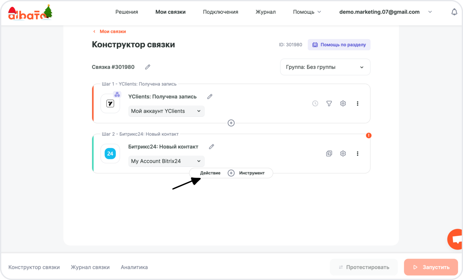Click the notification bell icon
The height and width of the screenshot is (280, 463).
coord(454,12)
